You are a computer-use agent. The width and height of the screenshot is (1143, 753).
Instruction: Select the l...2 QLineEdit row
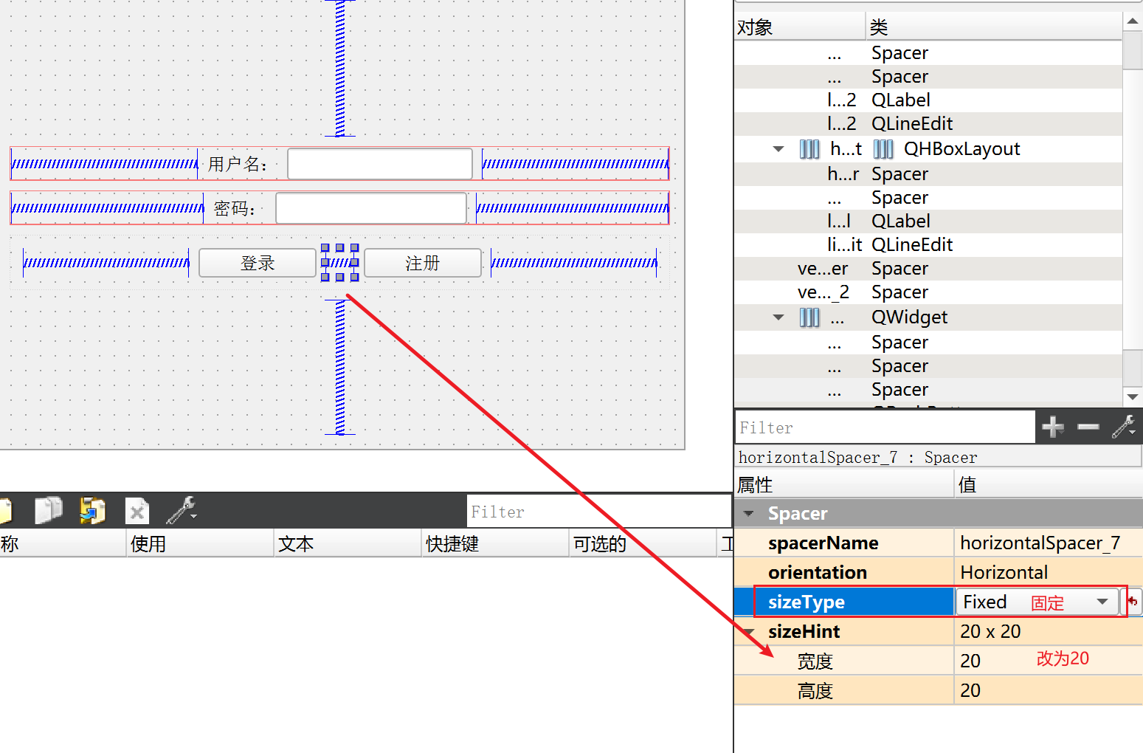pyautogui.click(x=928, y=124)
